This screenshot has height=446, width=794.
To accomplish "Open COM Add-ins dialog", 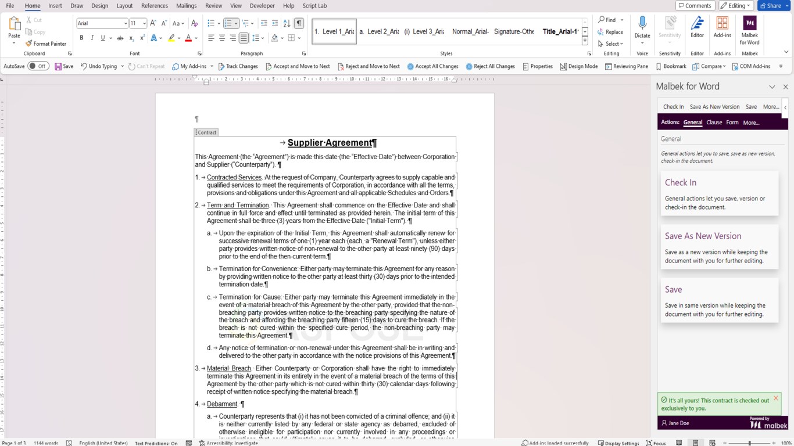I will tap(751, 66).
